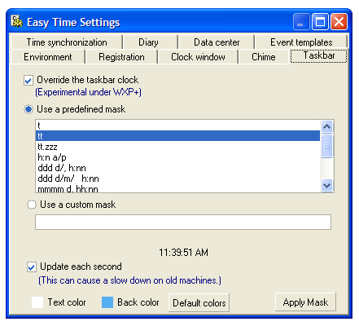Toggle Override the taskbar clock checkbox
359x326 pixels.
[28, 81]
